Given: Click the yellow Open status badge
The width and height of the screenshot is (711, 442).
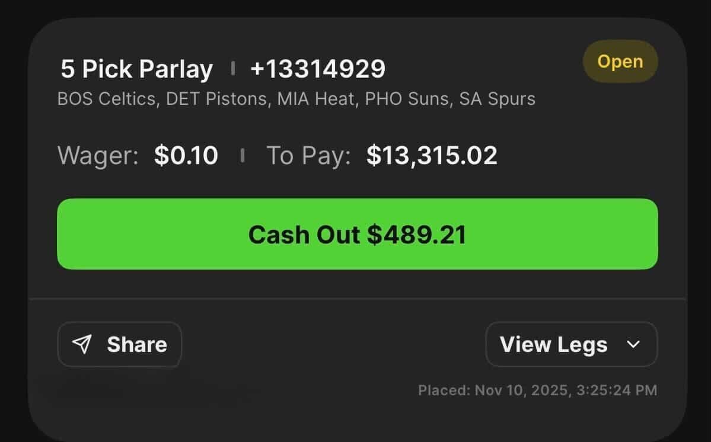Looking at the screenshot, I should (x=620, y=62).
